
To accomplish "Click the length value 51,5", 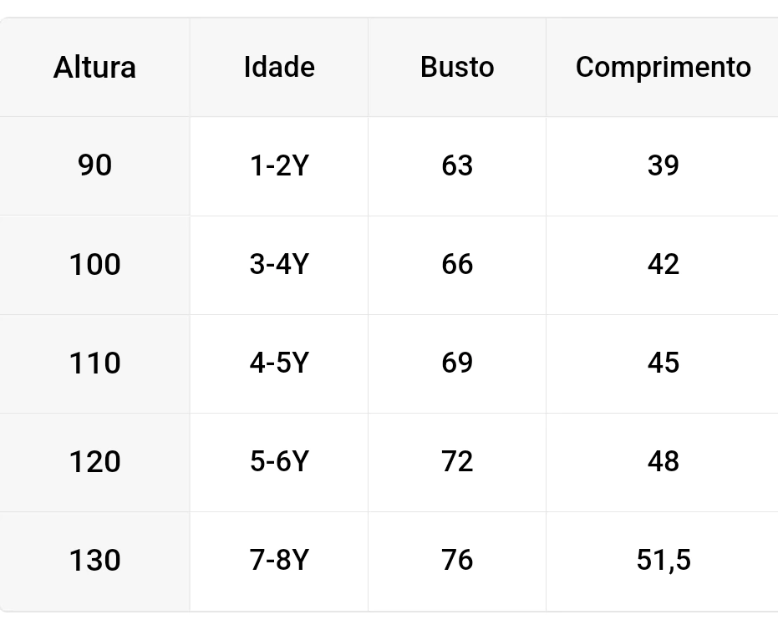I will (663, 560).
